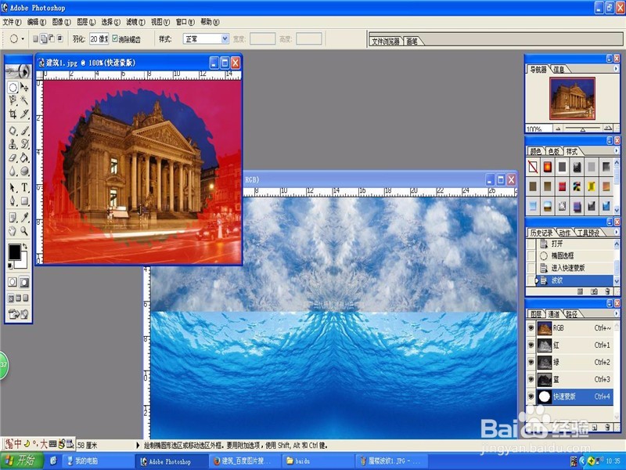Set history brush source box beside 打开

point(531,244)
